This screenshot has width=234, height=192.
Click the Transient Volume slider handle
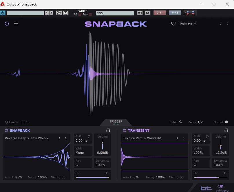coord(221,146)
